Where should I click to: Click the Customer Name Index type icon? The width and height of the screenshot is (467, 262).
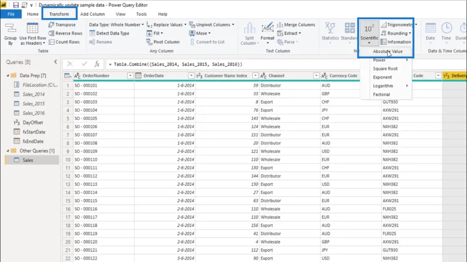click(x=200, y=76)
